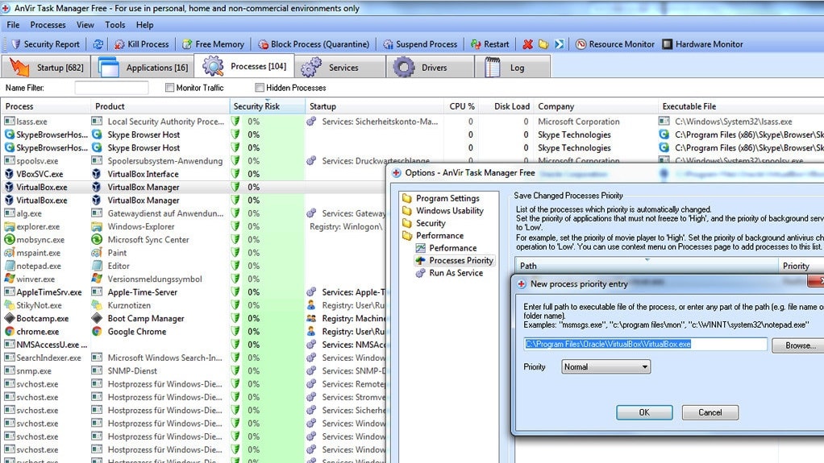Sort by Security Risk column header
This screenshot has width=824, height=463.
coord(256,106)
